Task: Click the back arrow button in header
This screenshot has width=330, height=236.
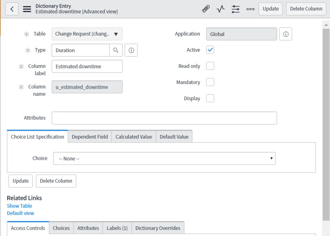Action: 12,9
